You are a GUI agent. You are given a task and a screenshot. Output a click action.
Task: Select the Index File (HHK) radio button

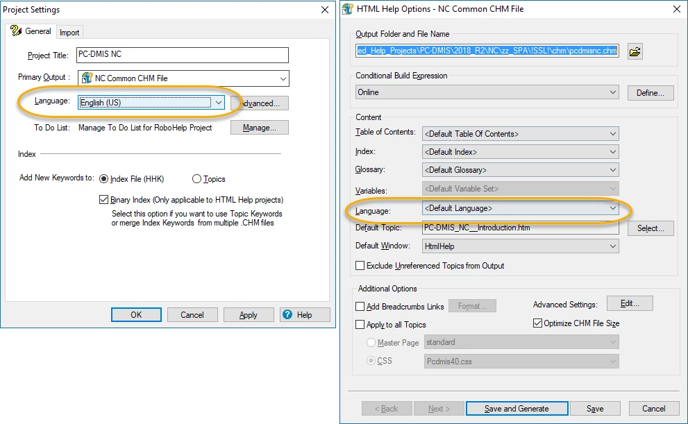tap(103, 179)
